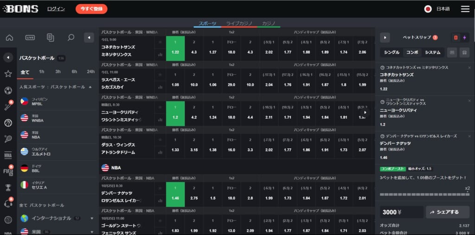This screenshot has width=475, height=235.
Task: Open favorites star in the left sidebar
Action: [8, 74]
